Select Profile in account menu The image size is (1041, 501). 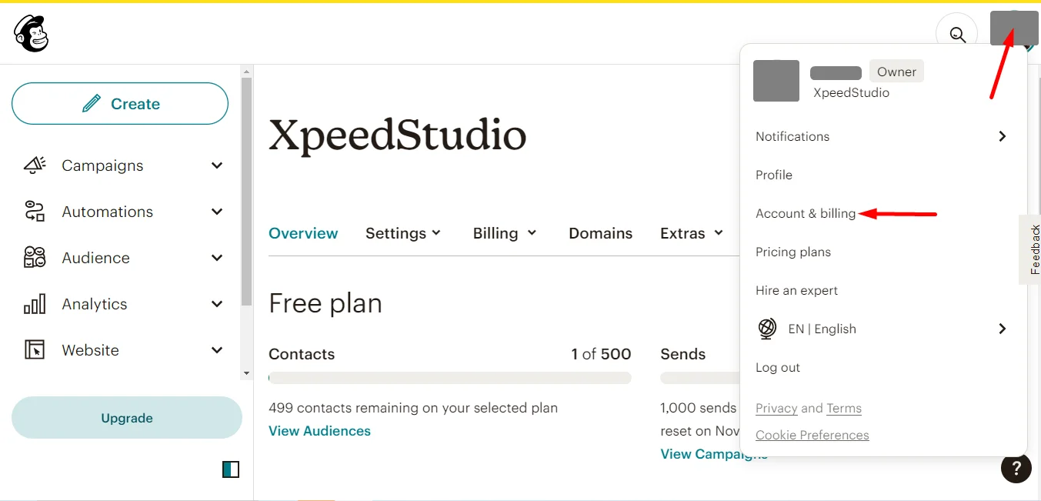point(773,175)
